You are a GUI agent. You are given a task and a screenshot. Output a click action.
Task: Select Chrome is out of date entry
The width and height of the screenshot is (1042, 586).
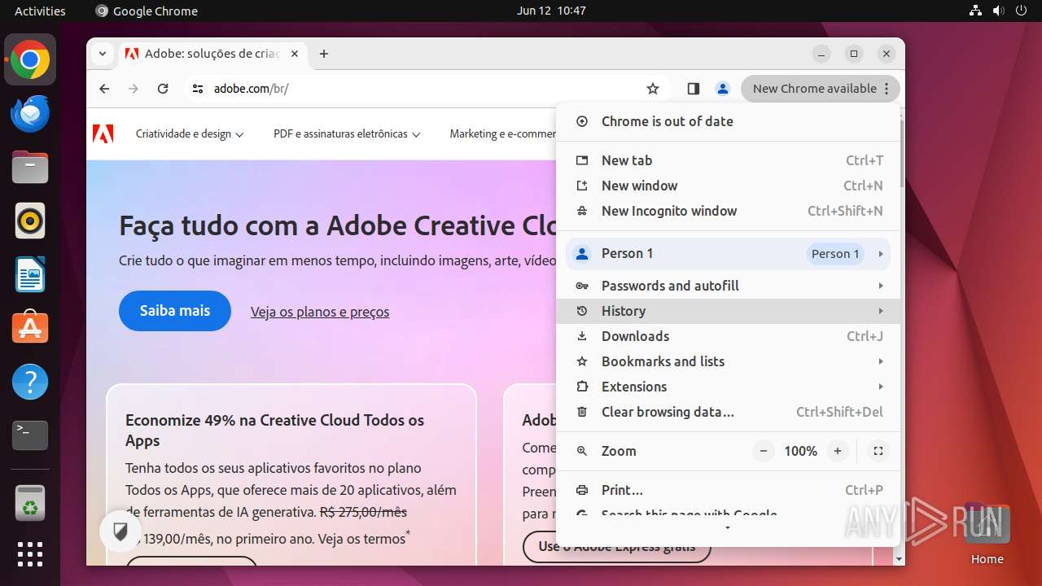point(727,121)
